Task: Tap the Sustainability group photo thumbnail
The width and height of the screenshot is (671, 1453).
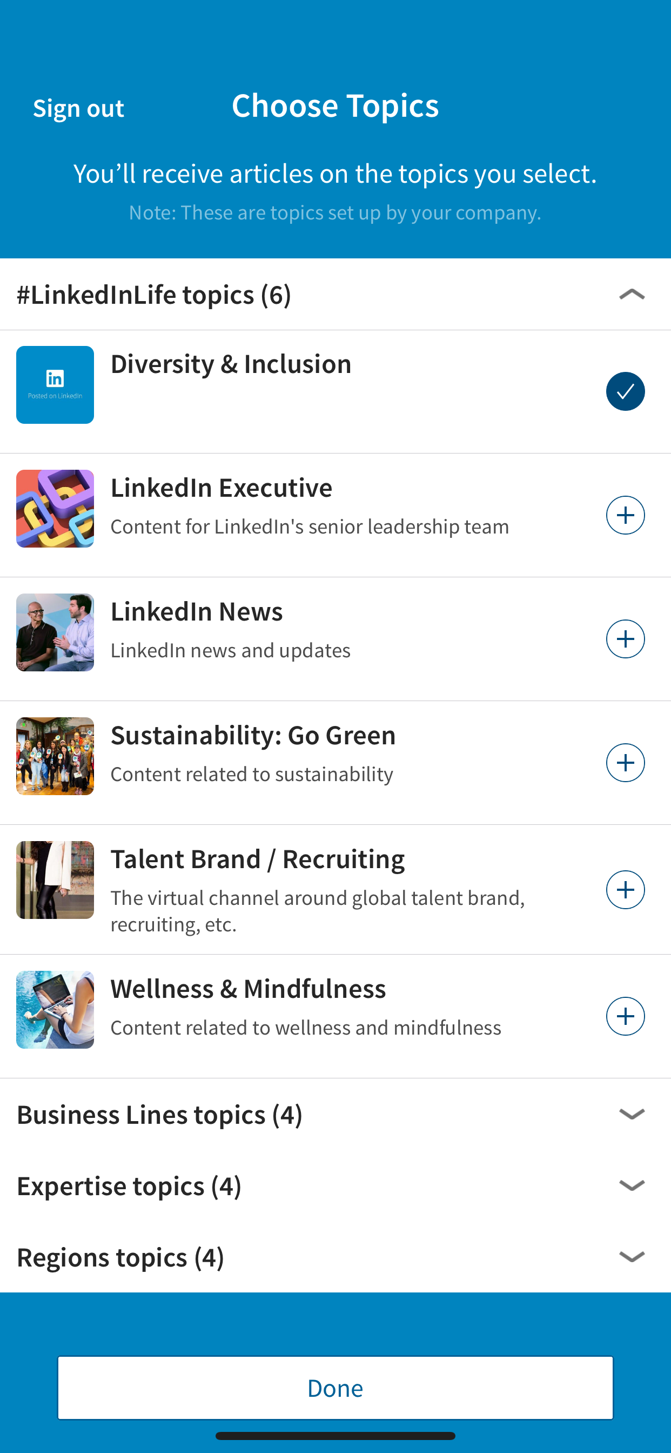Action: [x=55, y=756]
